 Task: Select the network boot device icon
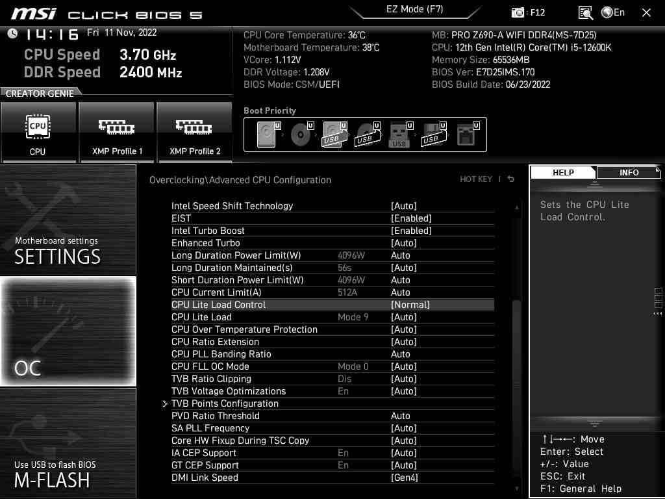pyautogui.click(x=468, y=134)
